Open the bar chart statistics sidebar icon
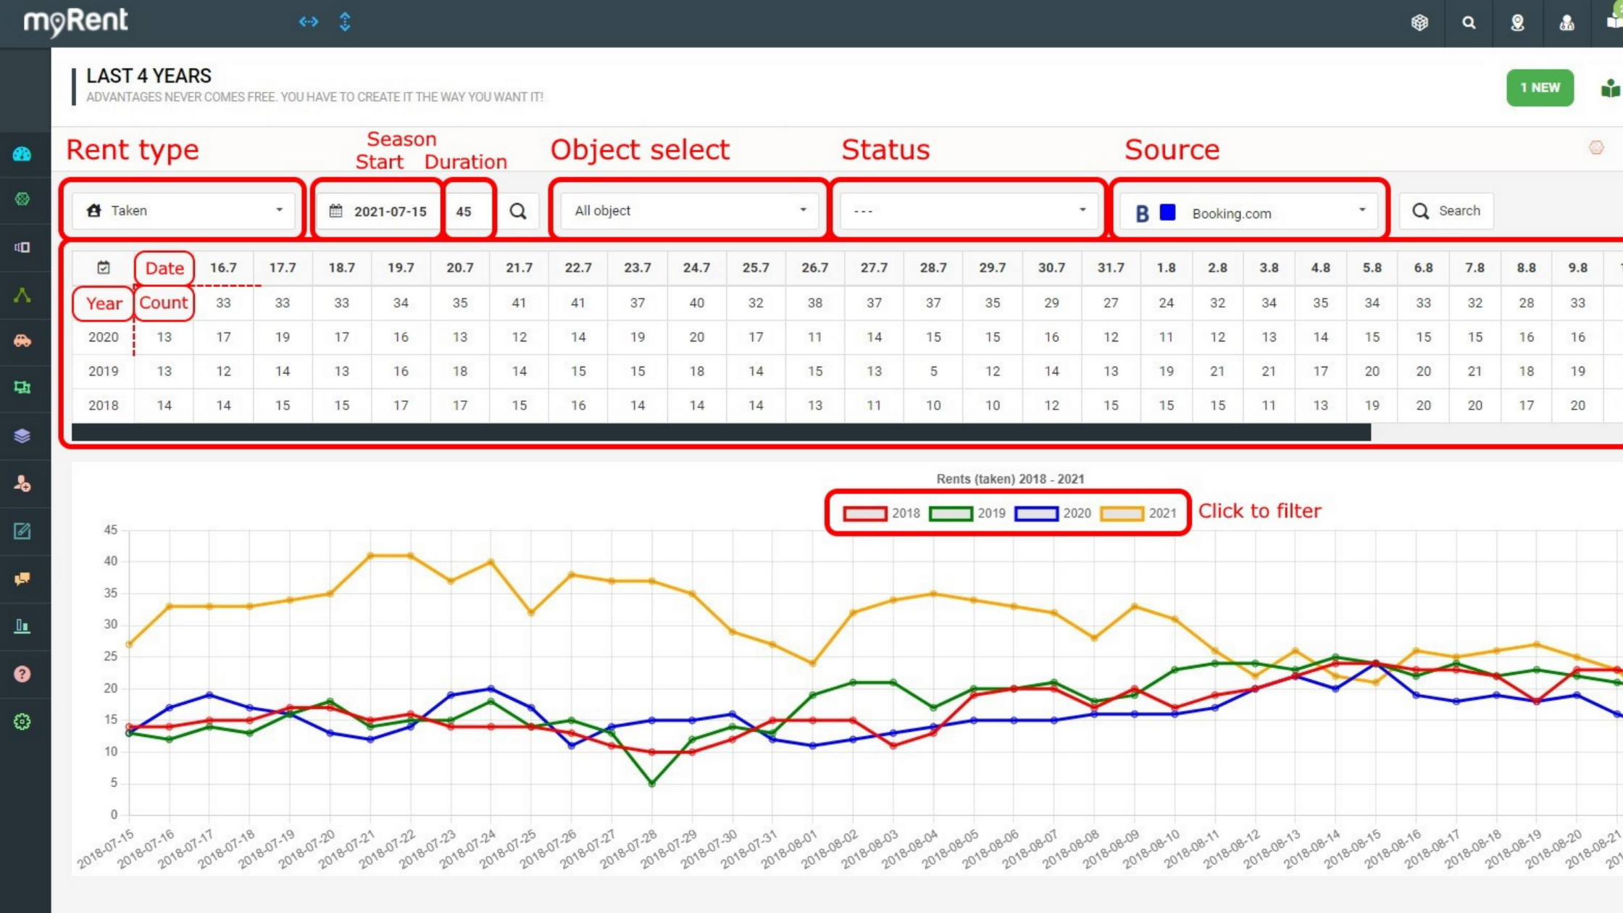The width and height of the screenshot is (1623, 913). coord(22,626)
